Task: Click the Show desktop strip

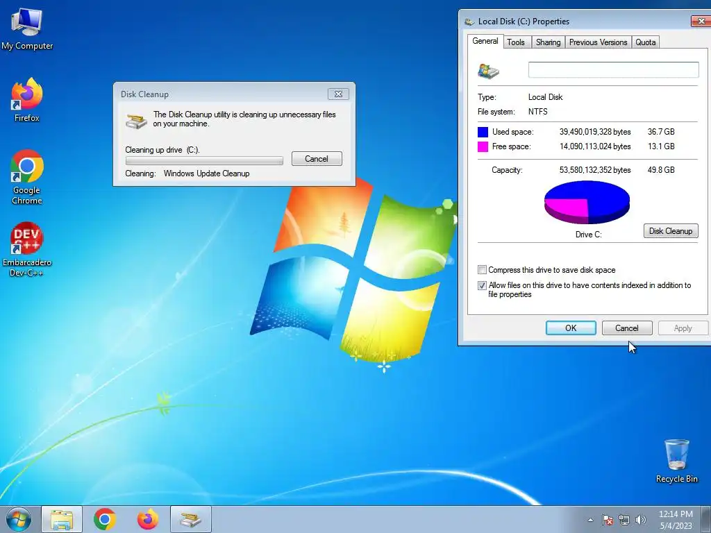Action: point(706,519)
